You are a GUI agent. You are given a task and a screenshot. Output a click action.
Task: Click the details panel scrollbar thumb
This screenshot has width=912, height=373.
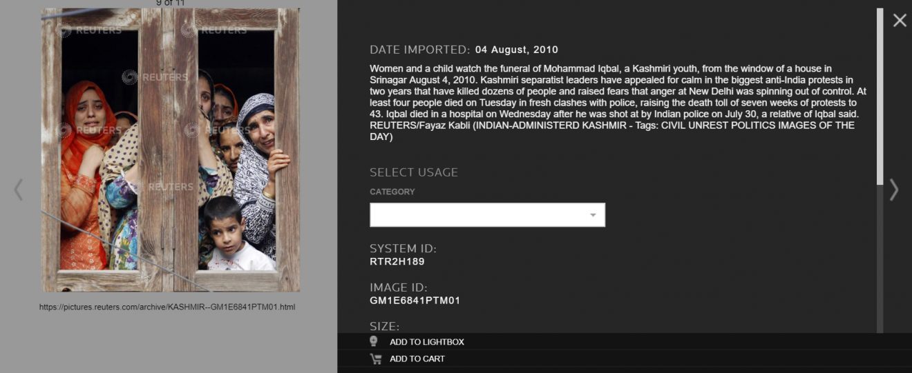880,97
